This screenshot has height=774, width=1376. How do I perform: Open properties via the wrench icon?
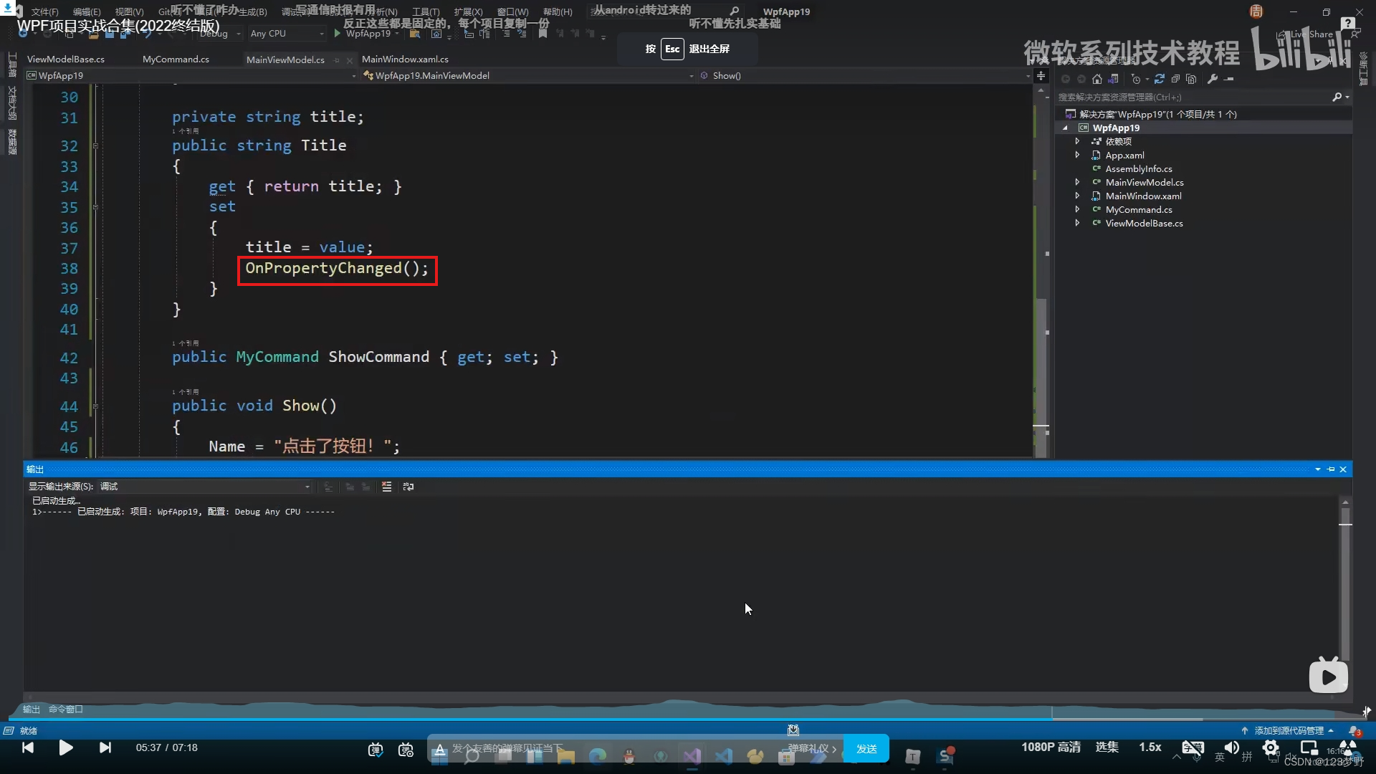coord(1212,79)
